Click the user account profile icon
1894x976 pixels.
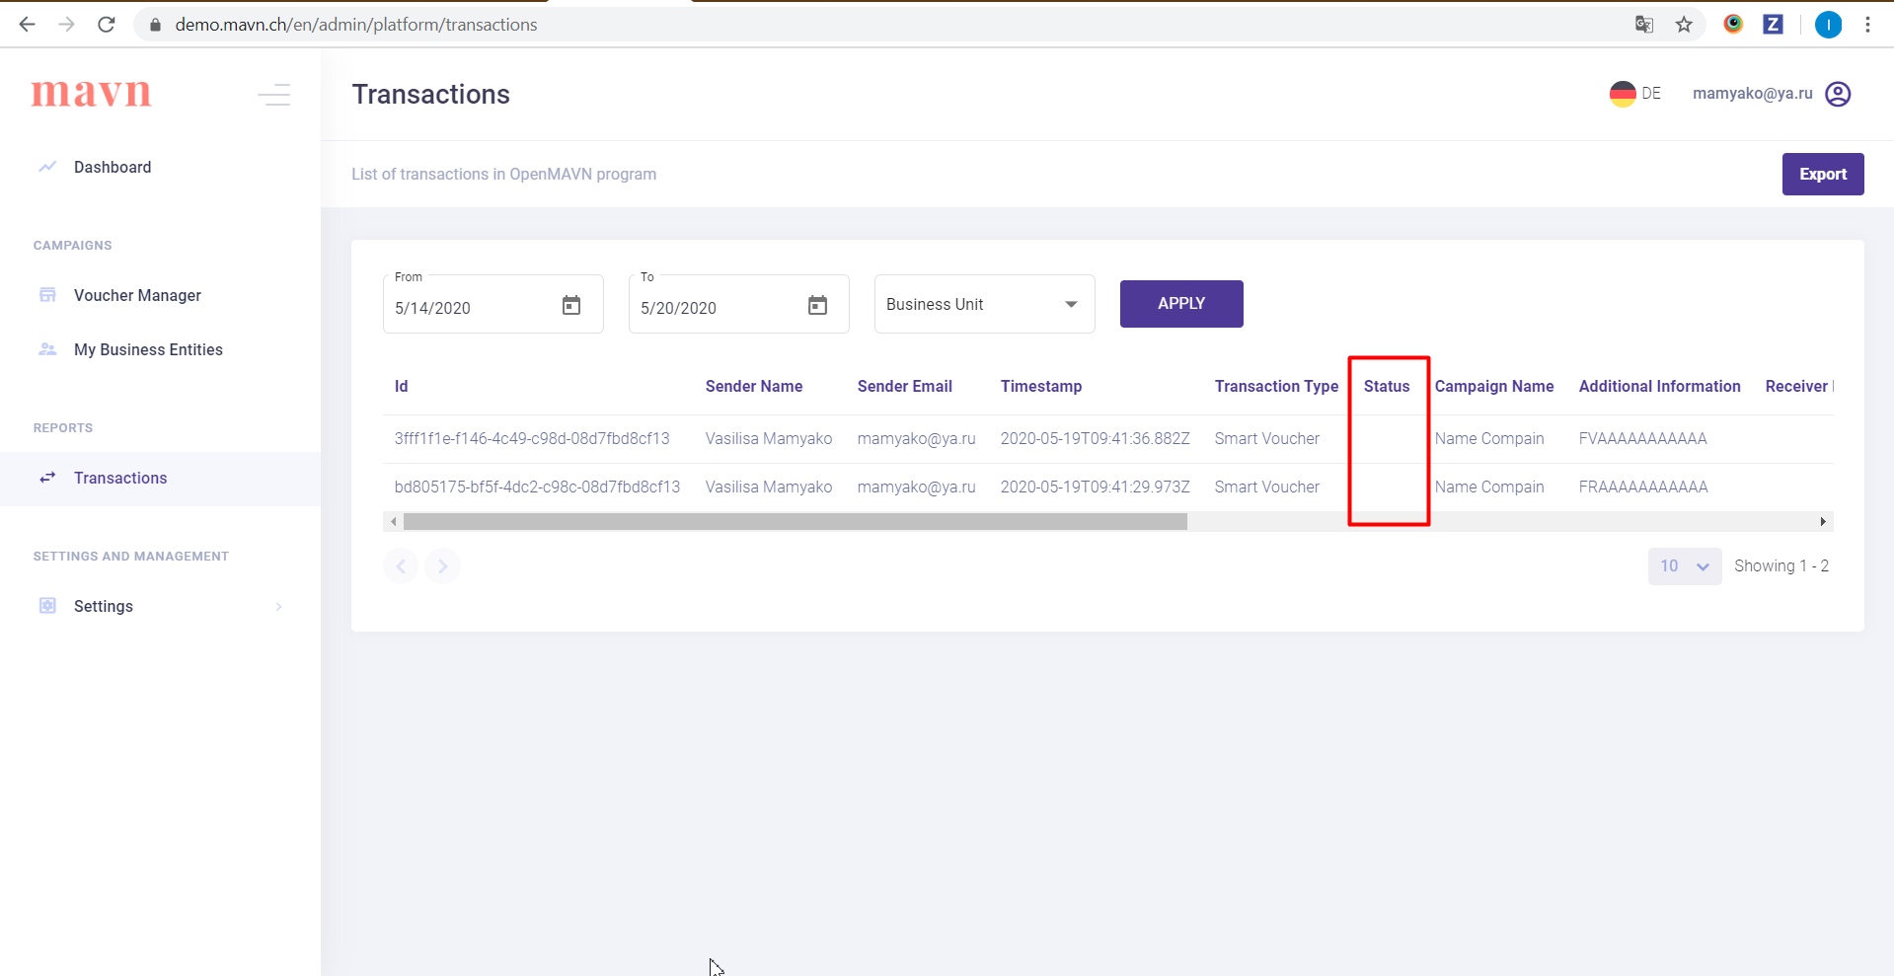click(1838, 94)
